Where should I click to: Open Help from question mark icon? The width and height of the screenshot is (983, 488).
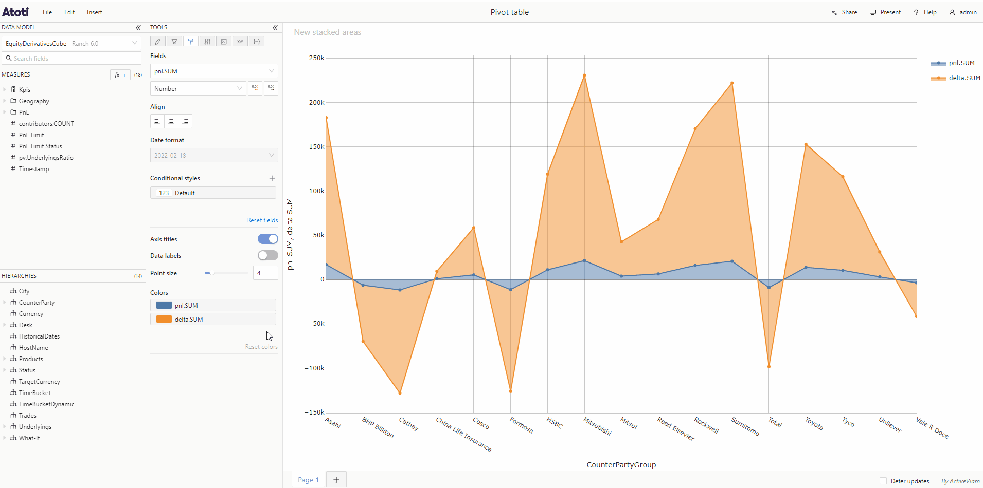tap(916, 12)
